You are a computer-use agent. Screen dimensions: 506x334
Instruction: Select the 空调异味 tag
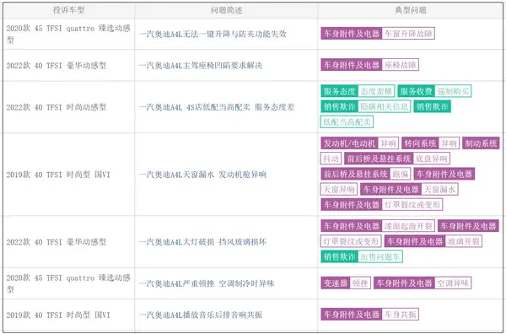point(453,283)
